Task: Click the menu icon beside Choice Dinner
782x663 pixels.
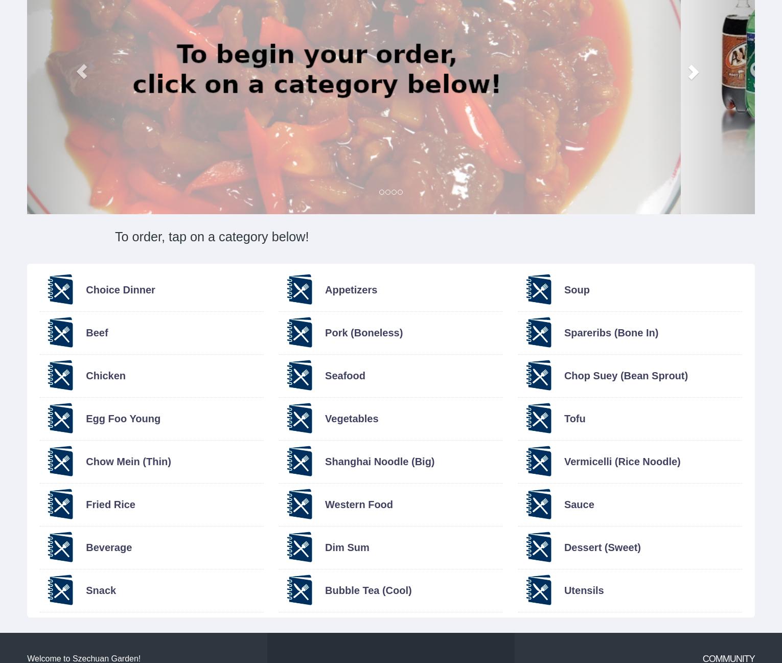Action: (x=60, y=289)
